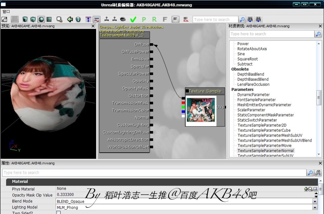Select TextureSampleParameterCube expression
This screenshot has height=214, width=324.
(264, 130)
